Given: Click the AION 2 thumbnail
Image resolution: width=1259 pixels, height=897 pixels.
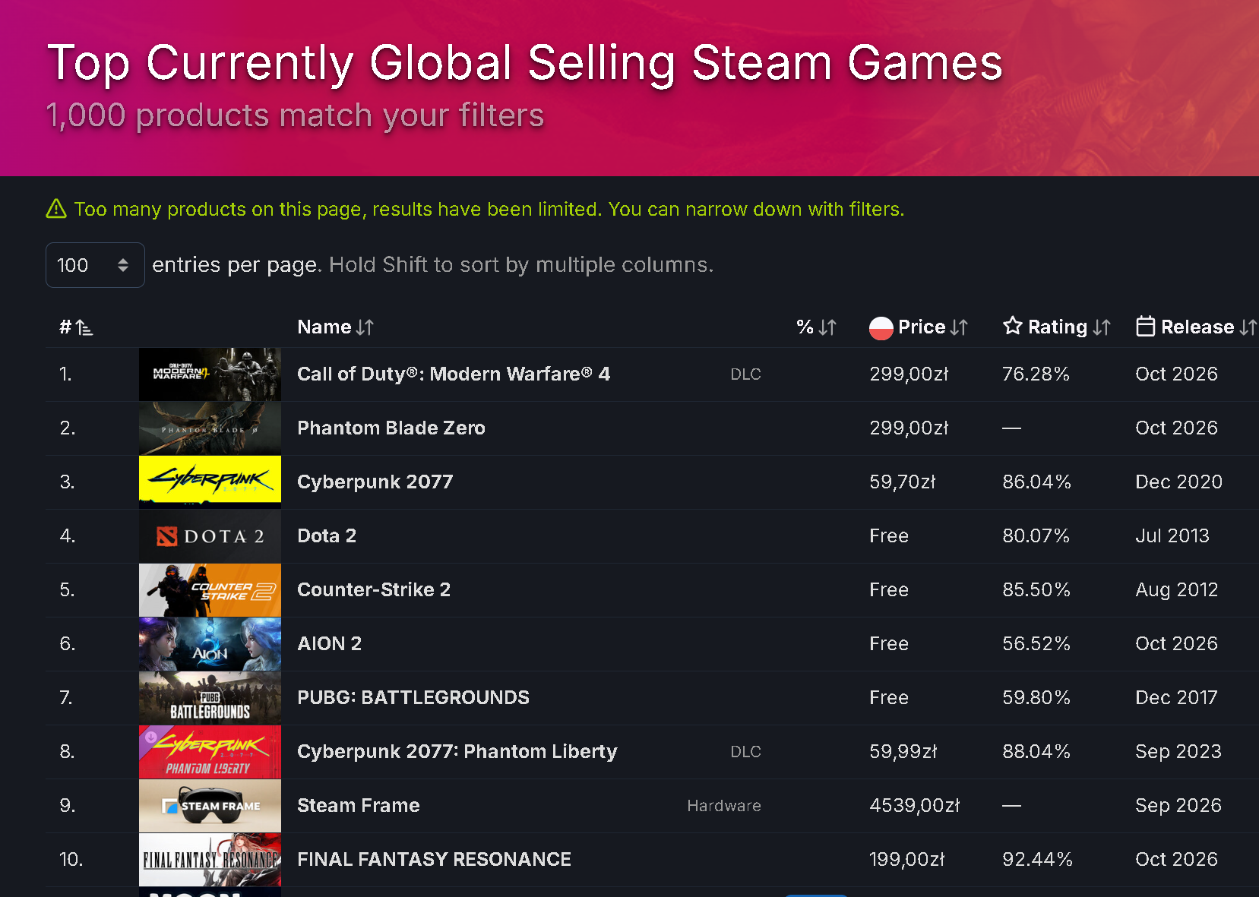Looking at the screenshot, I should pyautogui.click(x=210, y=644).
